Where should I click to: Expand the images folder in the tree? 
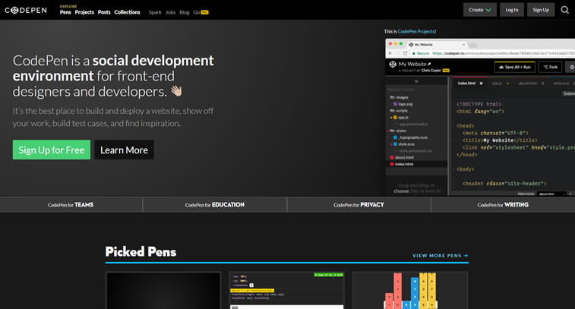399,97
